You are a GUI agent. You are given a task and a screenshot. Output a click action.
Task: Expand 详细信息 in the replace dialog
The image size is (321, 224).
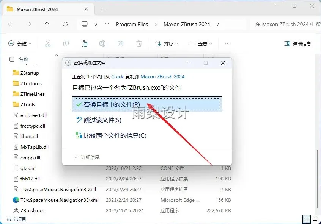87,157
